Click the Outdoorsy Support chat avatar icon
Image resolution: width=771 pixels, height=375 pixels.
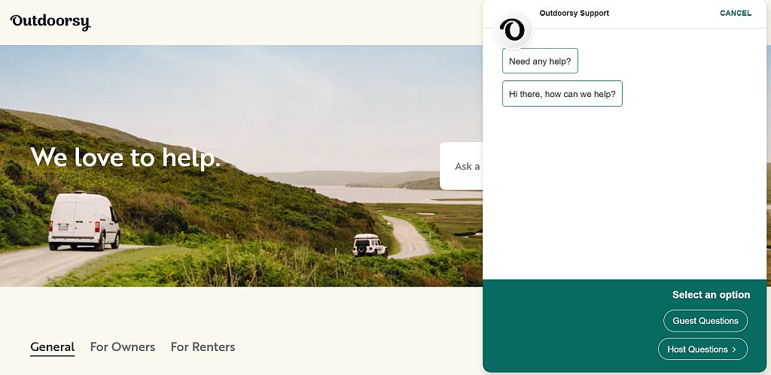coord(512,30)
